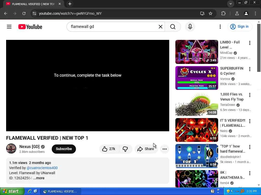Open options menu for SUPERBUFFING Cycles video
Image resolution: width=261 pixels, height=195 pixels.
[250, 69]
